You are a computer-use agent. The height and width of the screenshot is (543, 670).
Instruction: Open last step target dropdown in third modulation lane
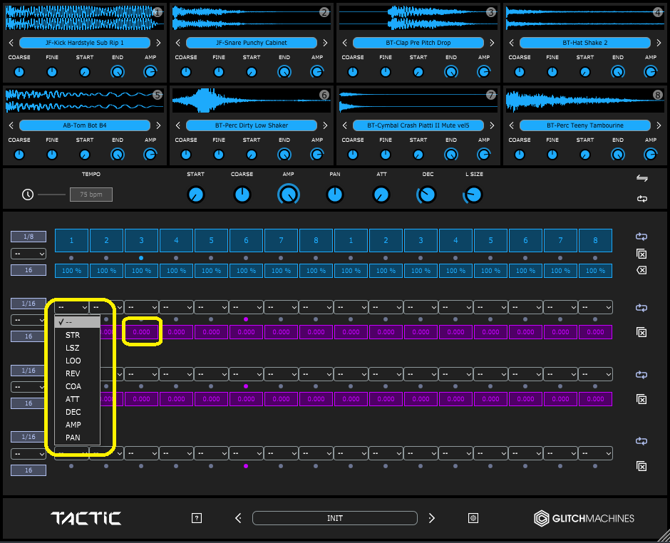coord(595,453)
